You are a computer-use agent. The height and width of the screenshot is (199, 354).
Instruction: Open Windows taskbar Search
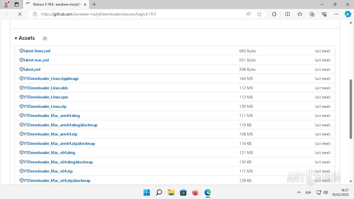point(159,192)
